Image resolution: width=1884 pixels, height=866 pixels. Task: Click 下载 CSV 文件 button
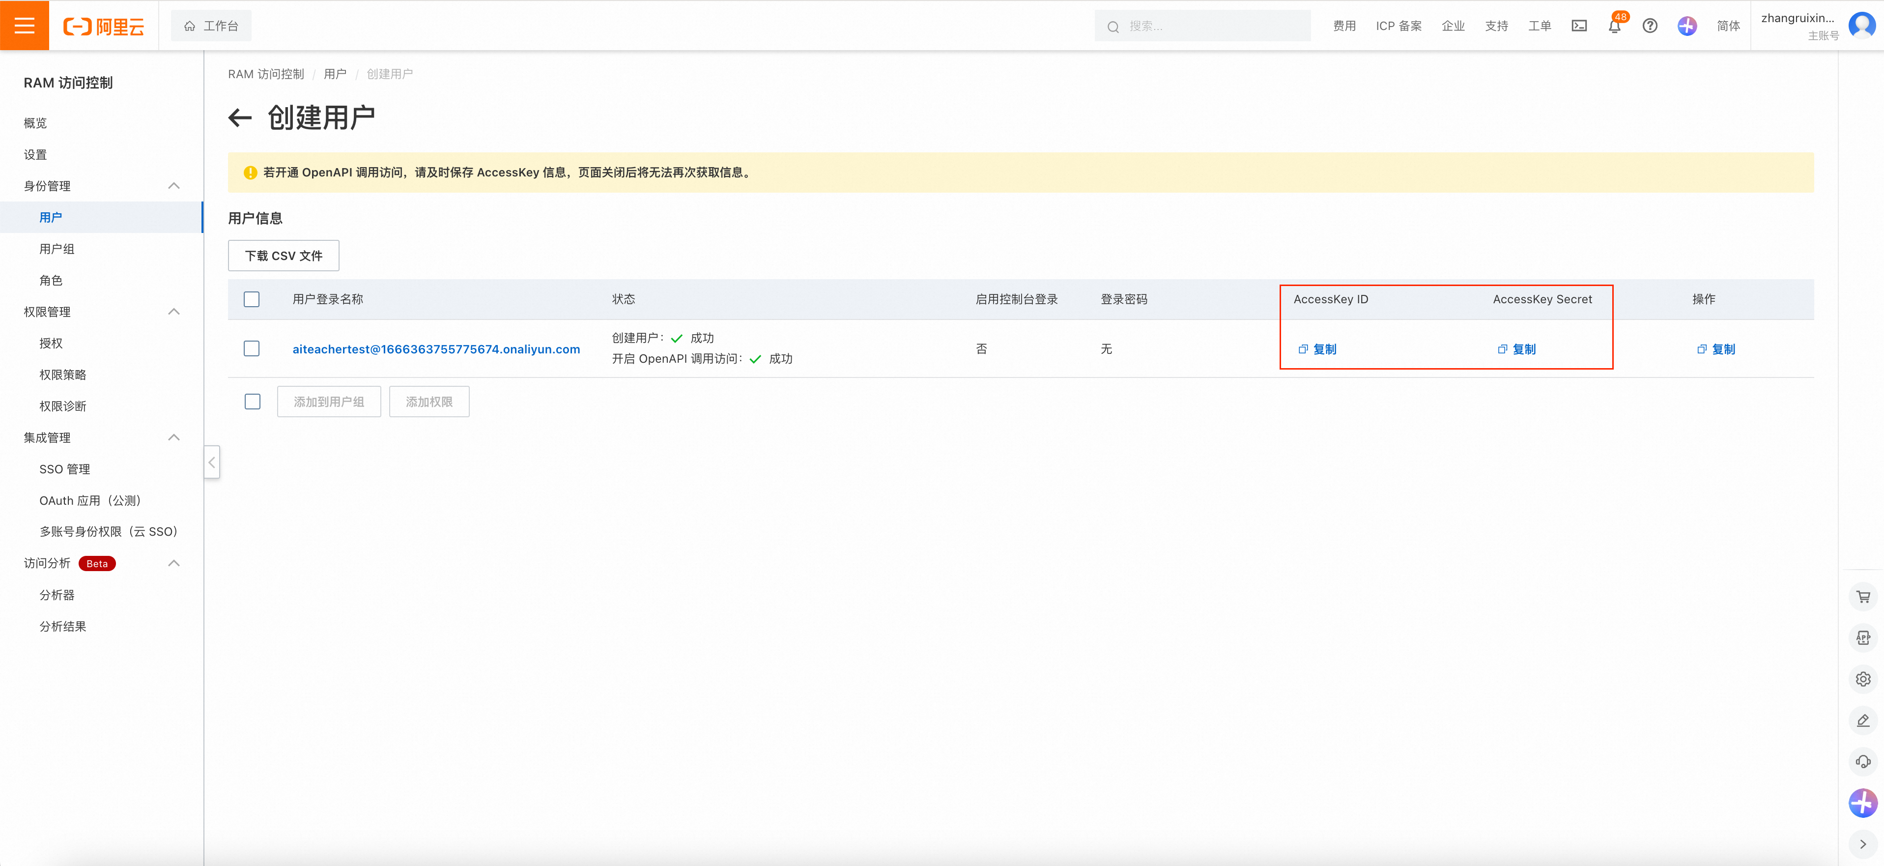tap(283, 256)
